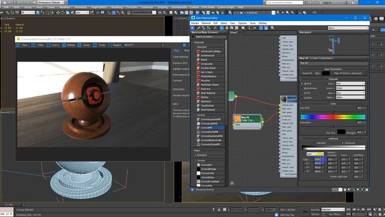This screenshot has height=217, width=385.
Task: Click the Saturation slider handle
Action: click(x=333, y=126)
